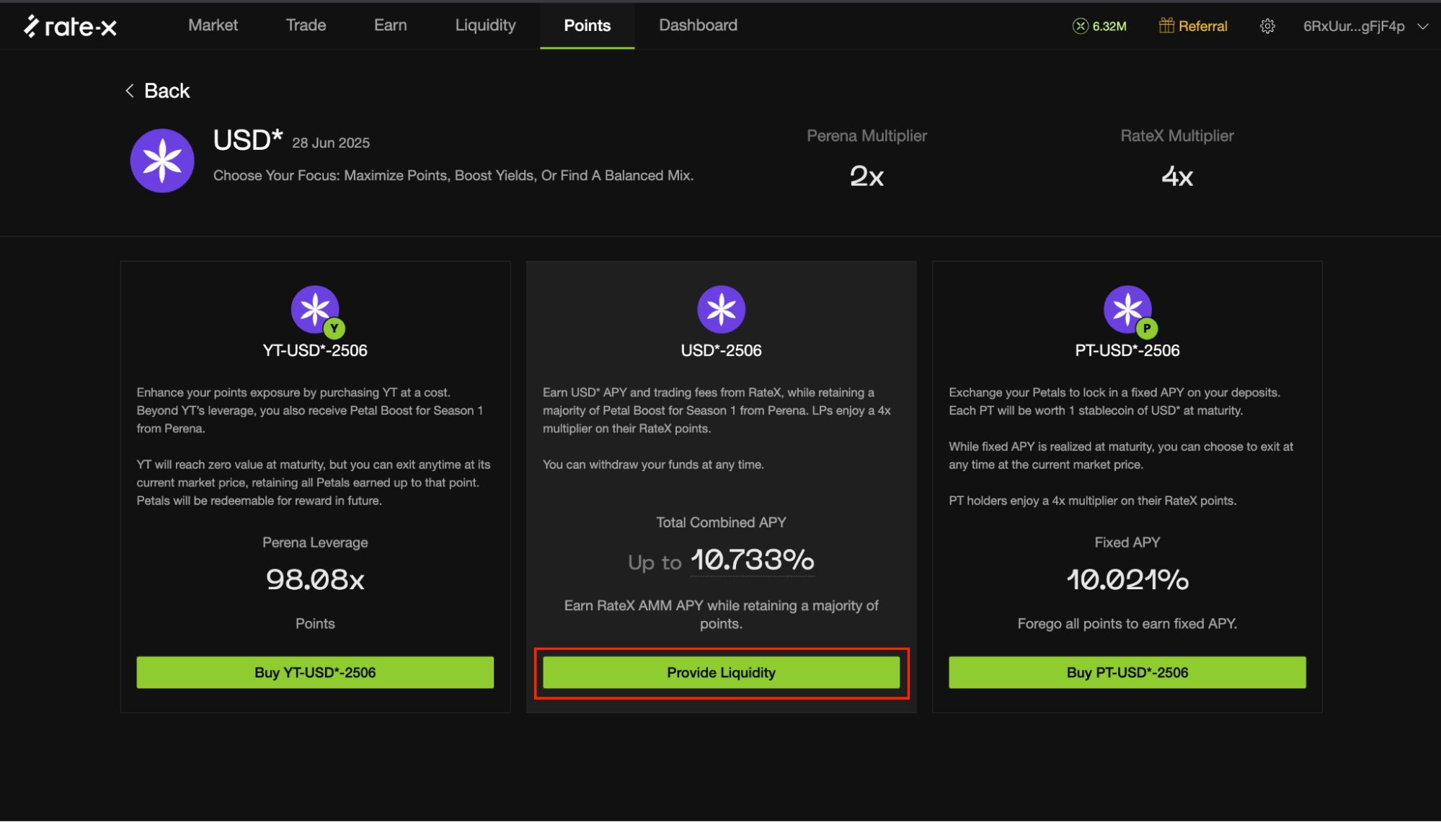
Task: Click 'Forego all points to earn fixed APY.'
Action: tap(1127, 623)
